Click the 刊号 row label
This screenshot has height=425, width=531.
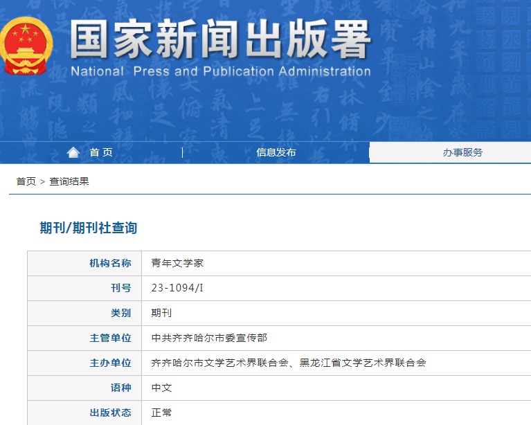pos(120,288)
